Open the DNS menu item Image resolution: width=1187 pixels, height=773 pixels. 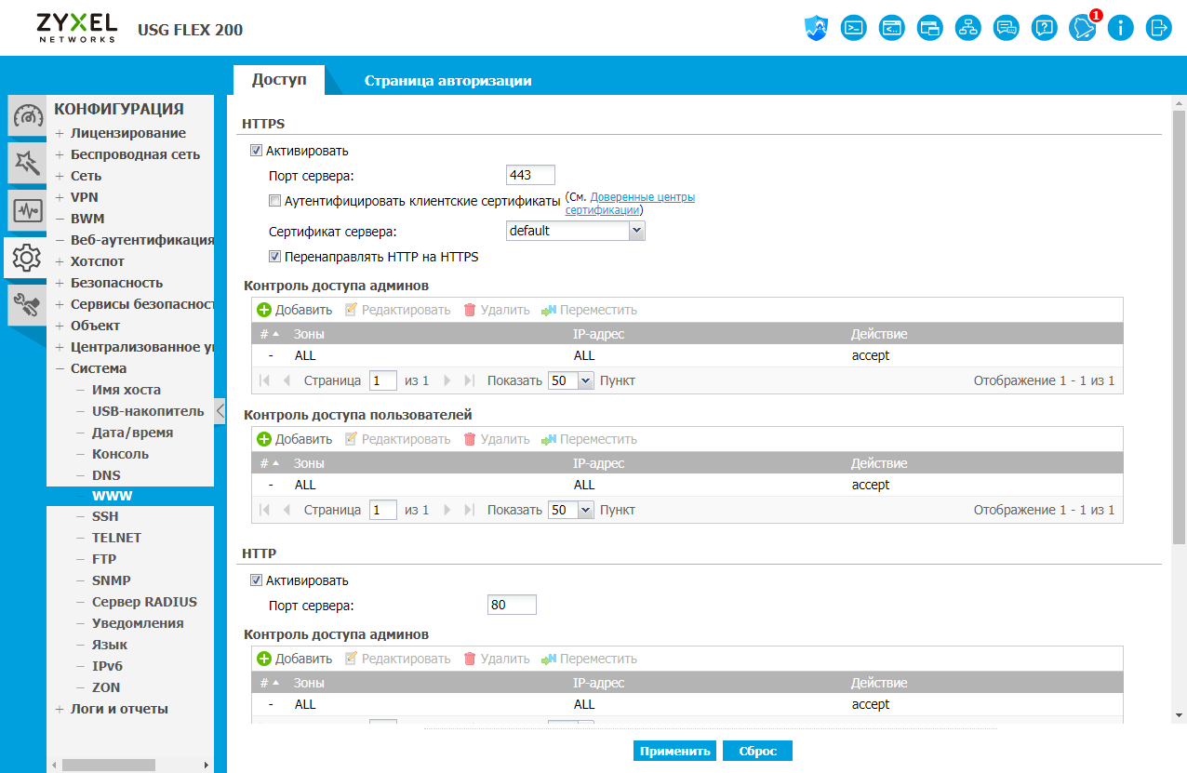(106, 475)
